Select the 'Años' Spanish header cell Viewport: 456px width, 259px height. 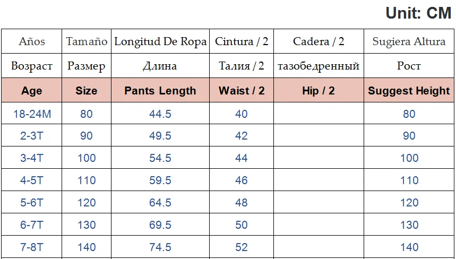click(32, 41)
